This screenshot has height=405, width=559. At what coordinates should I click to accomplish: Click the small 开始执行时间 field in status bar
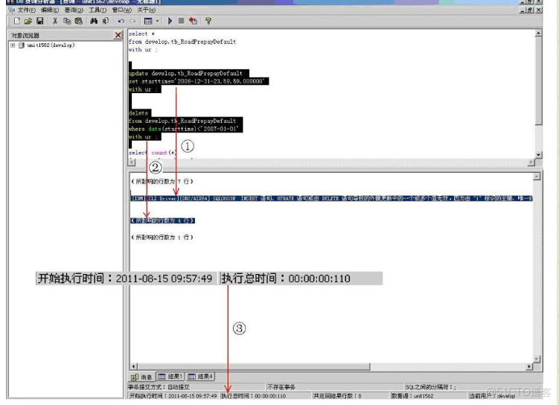point(173,395)
